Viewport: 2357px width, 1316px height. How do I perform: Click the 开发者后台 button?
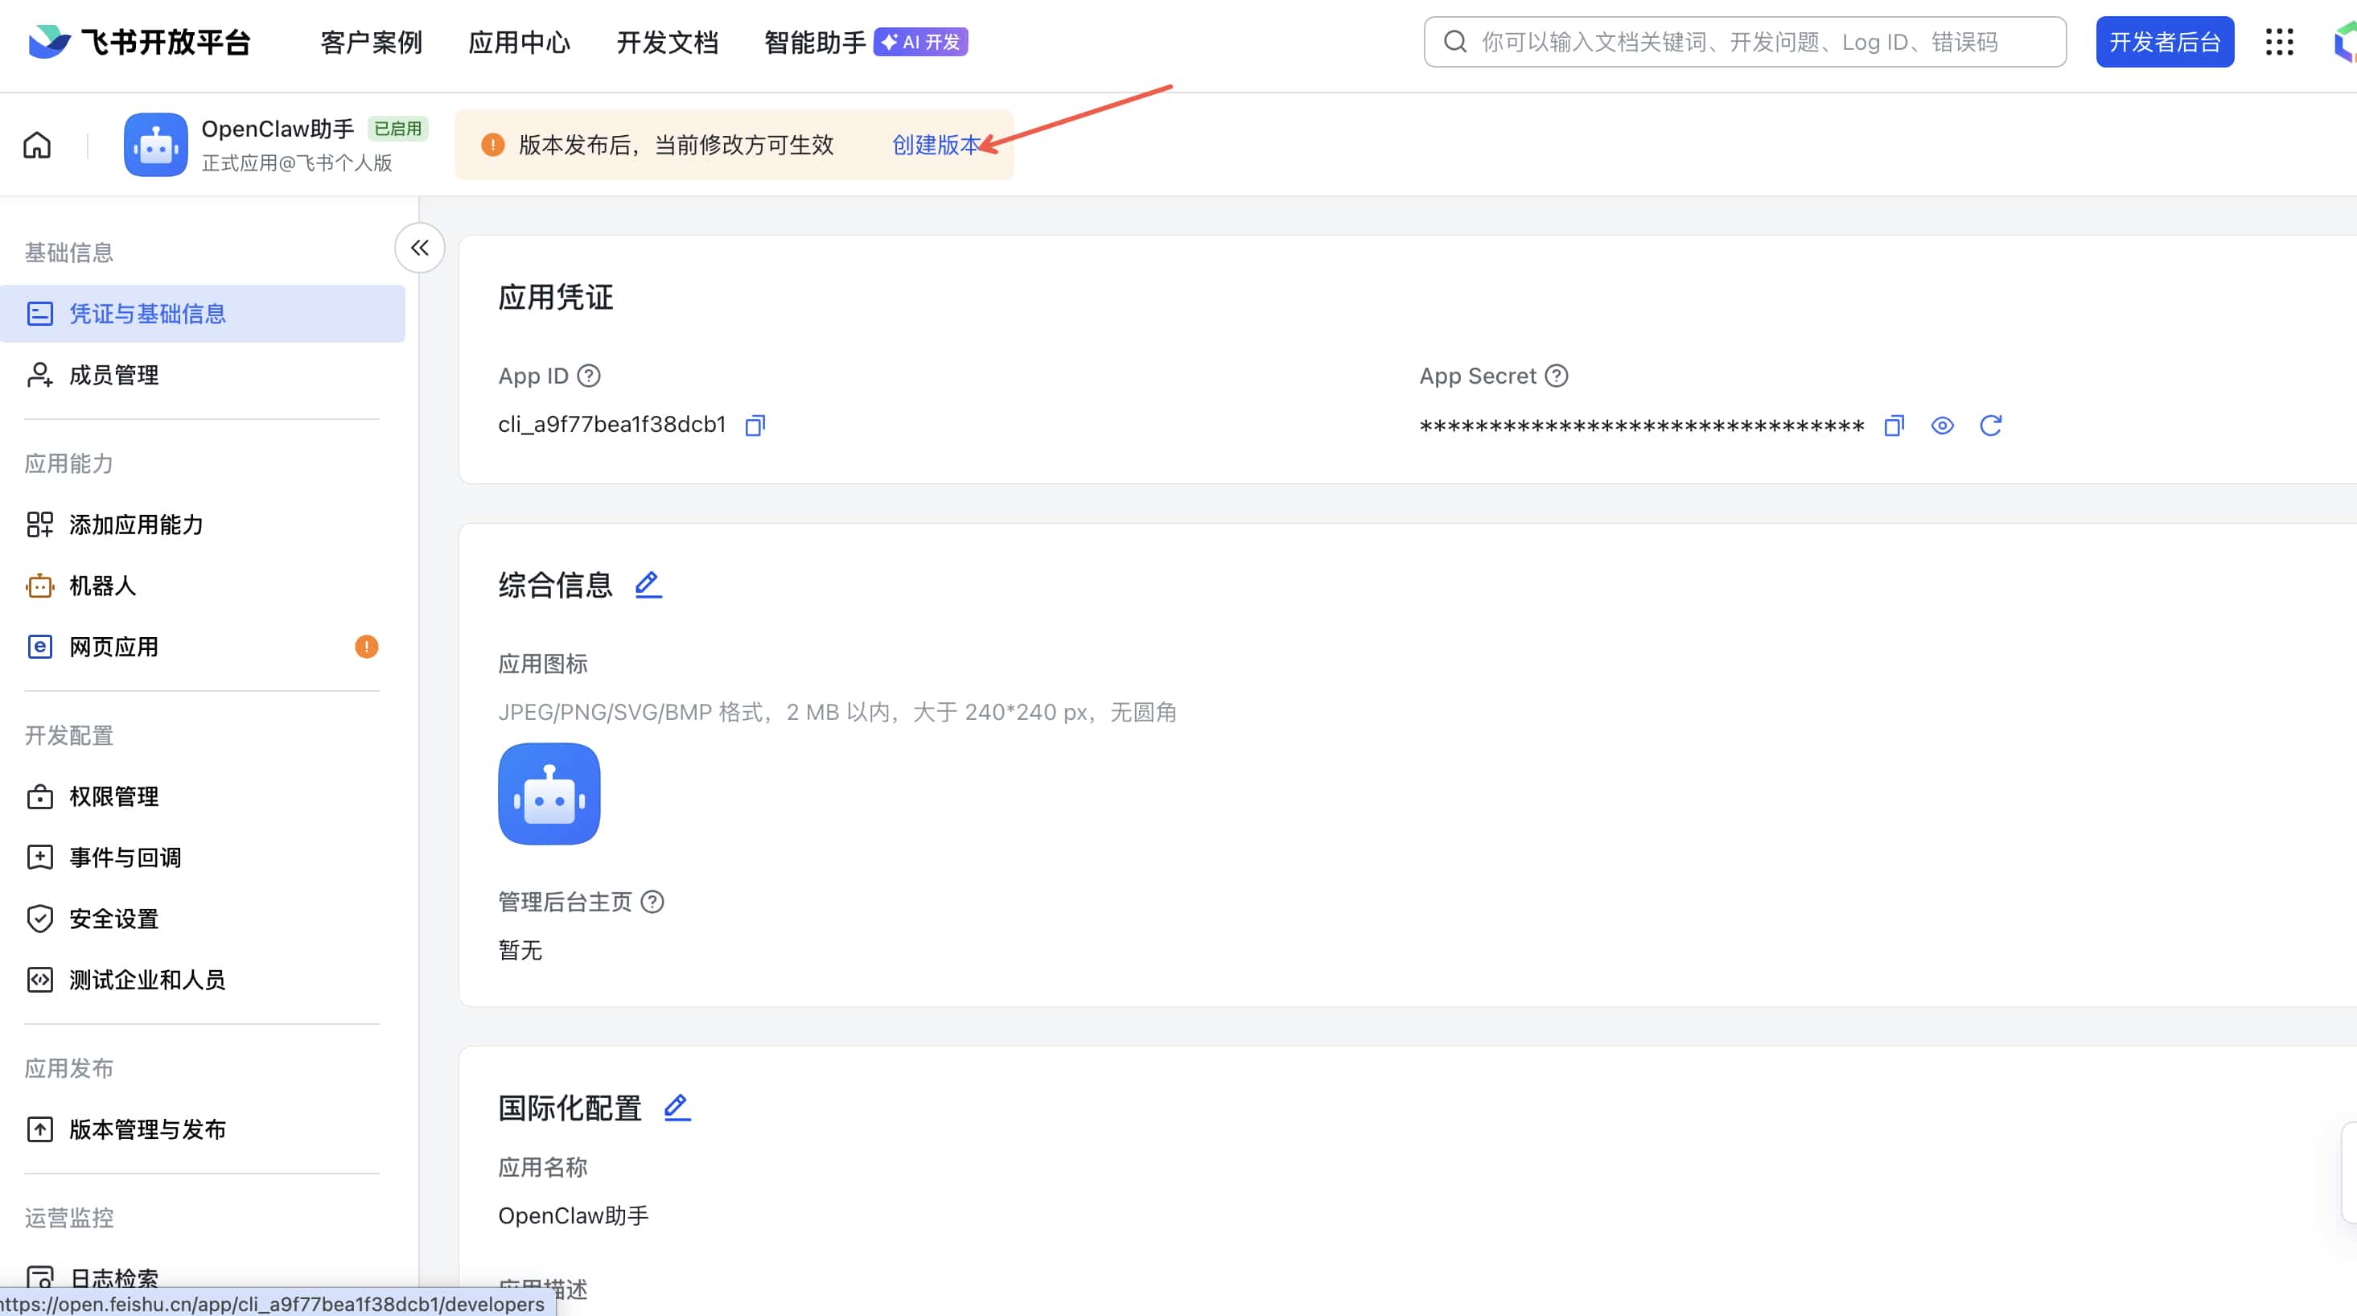(x=2165, y=41)
